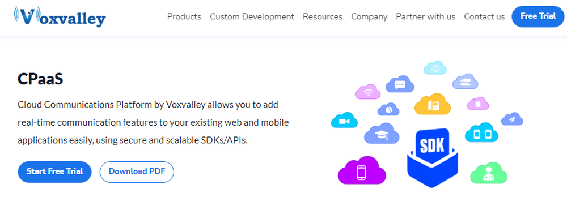Click the two-phones transfer cloud icon
The width and height of the screenshot is (567, 223).
481,133
